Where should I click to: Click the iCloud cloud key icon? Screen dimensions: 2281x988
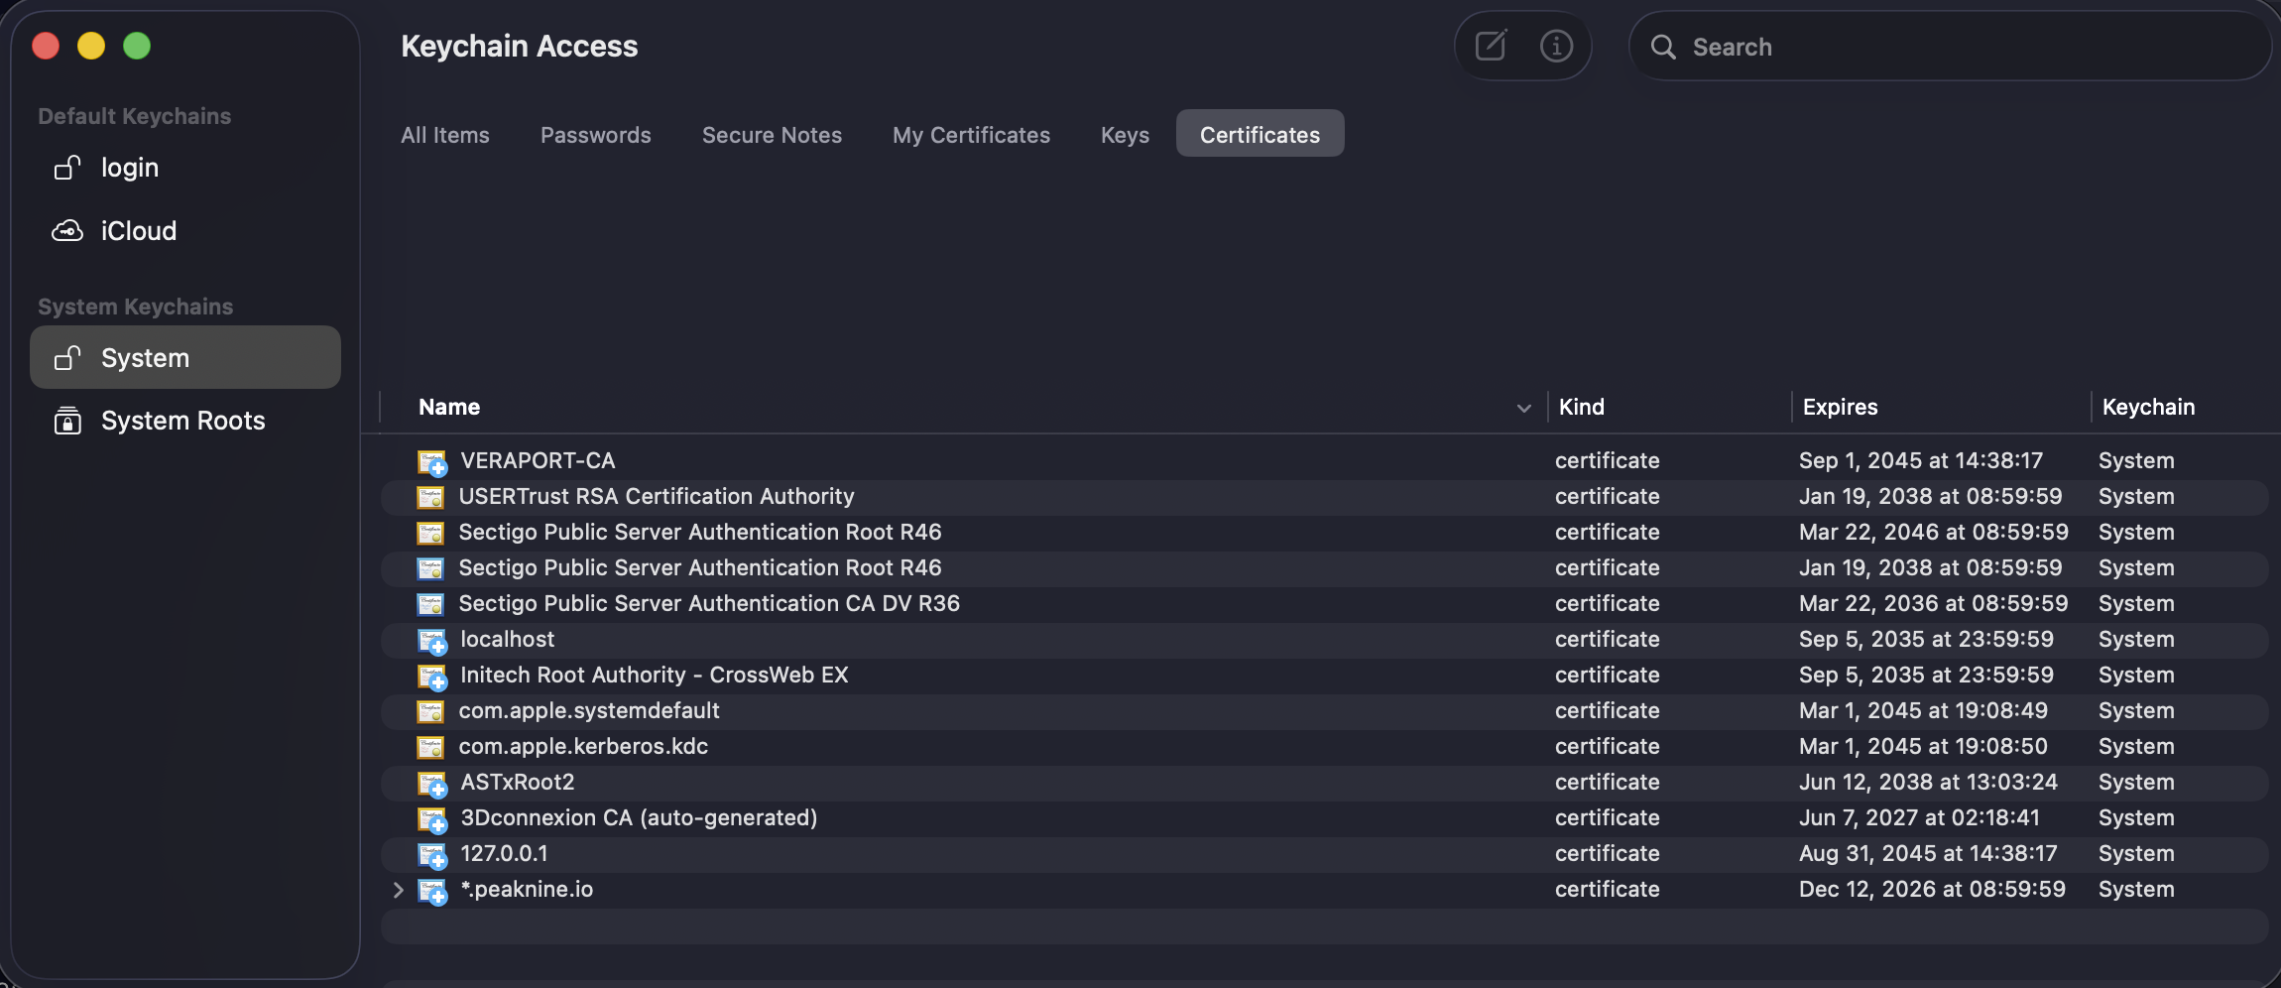coord(66,231)
